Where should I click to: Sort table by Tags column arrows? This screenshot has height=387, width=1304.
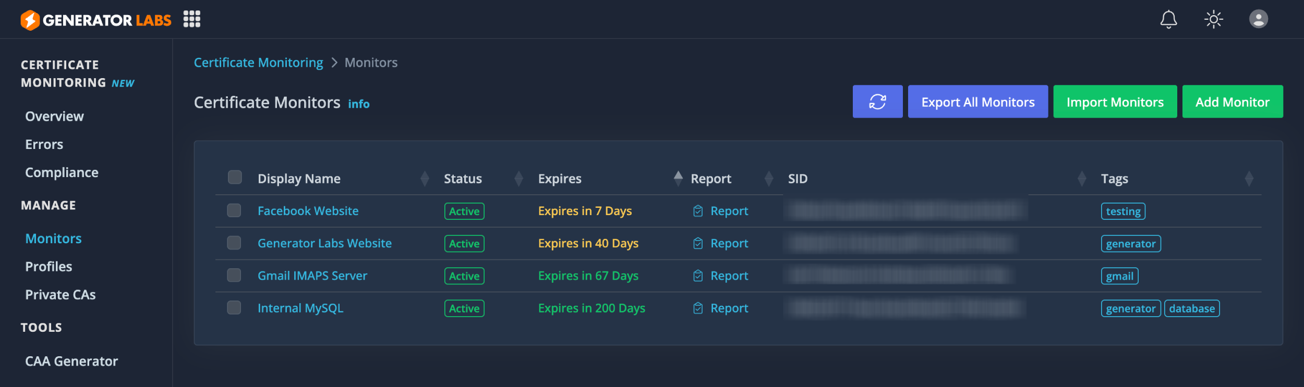pyautogui.click(x=1249, y=179)
